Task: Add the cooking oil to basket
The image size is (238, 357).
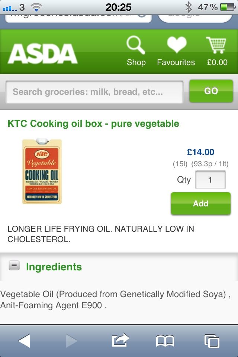Action: pos(201,203)
